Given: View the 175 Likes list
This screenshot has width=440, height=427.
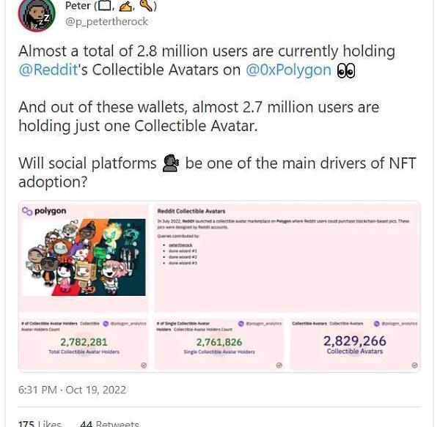Looking at the screenshot, I should [40, 423].
